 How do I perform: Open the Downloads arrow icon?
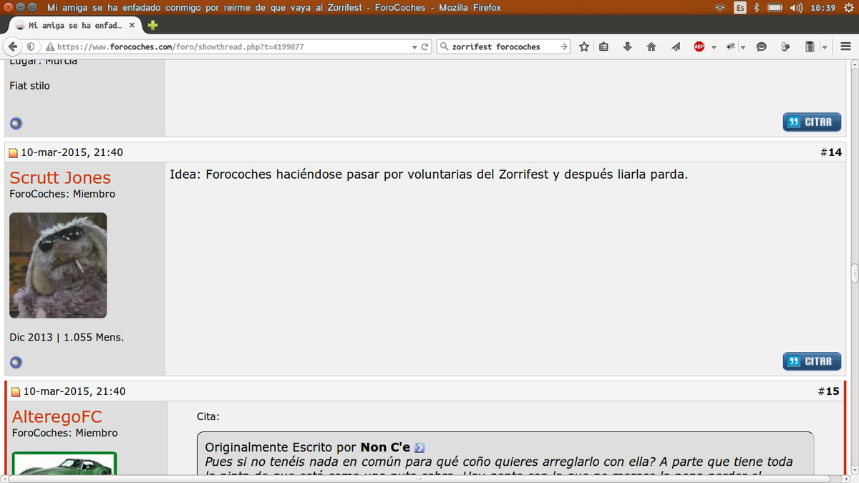tap(628, 47)
